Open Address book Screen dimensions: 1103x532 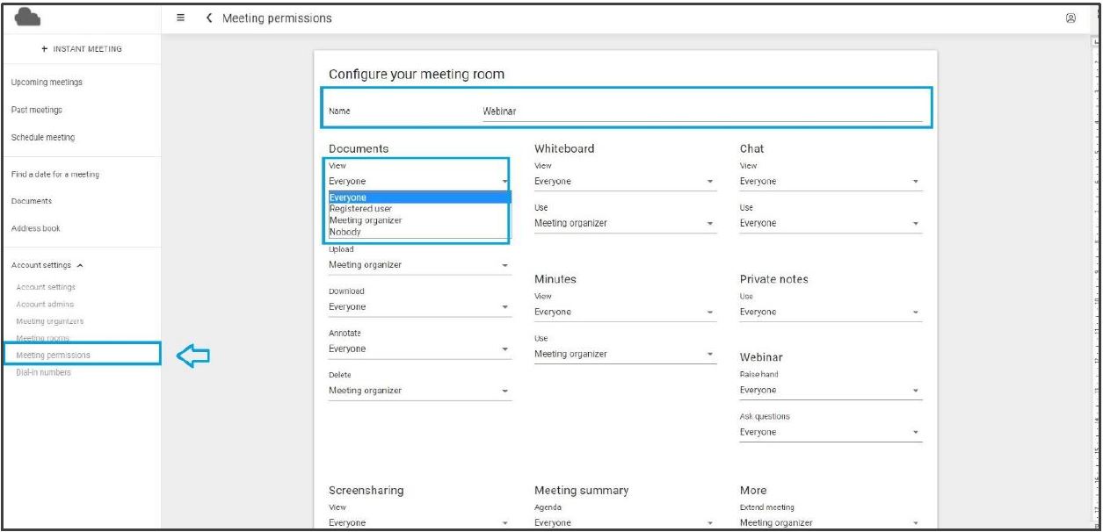click(35, 228)
